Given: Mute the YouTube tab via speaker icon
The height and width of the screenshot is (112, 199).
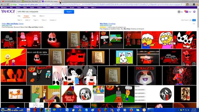Looking at the screenshot, I should coord(18,1).
